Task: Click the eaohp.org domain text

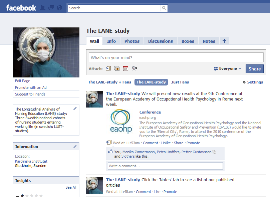Action: tap(148, 118)
